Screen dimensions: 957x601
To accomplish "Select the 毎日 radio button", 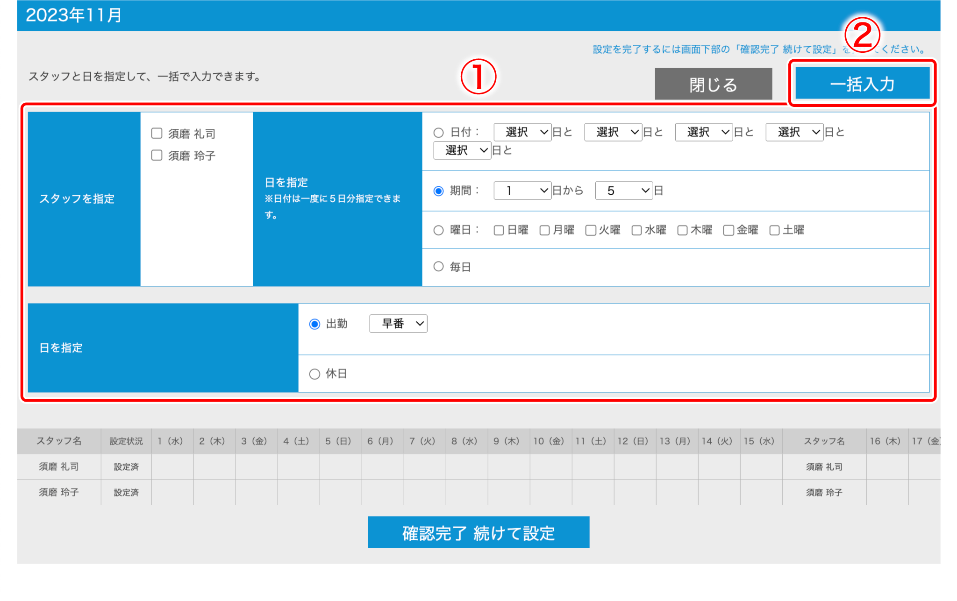I will click(x=438, y=267).
